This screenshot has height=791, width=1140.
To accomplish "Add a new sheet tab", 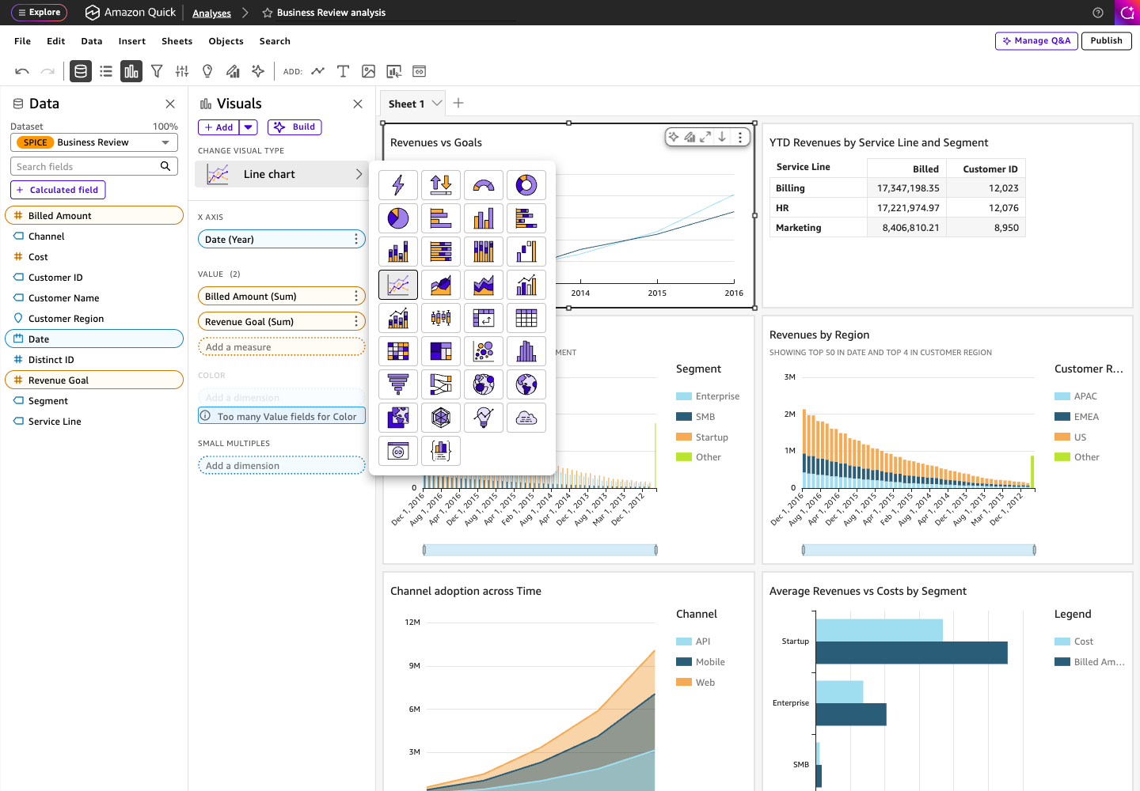I will click(458, 103).
